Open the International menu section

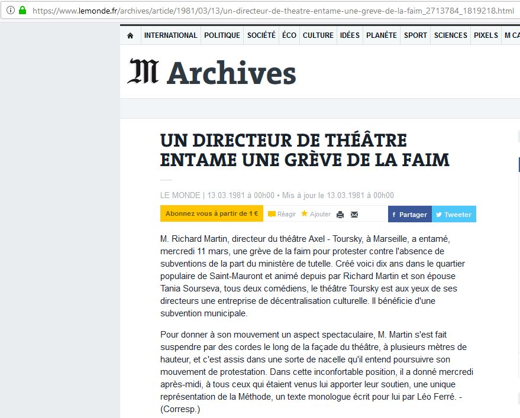pos(170,35)
